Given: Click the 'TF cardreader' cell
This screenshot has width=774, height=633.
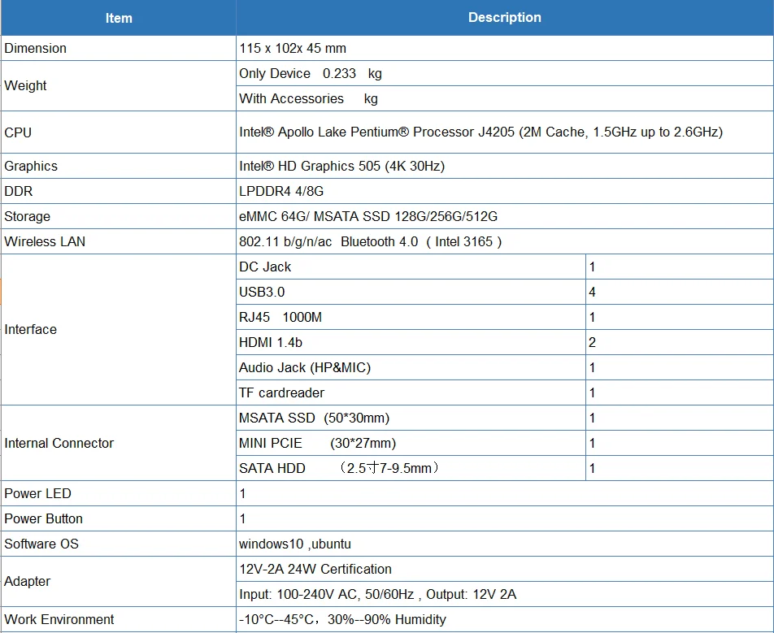Looking at the screenshot, I should click(x=411, y=392).
